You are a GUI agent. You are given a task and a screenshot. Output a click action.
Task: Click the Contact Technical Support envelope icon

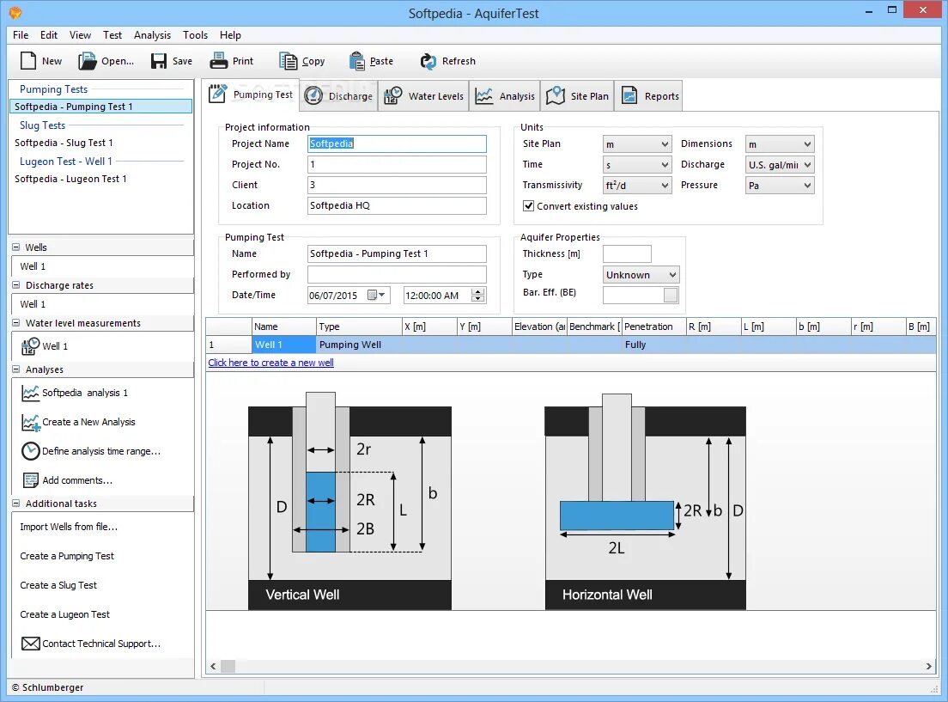[30, 644]
